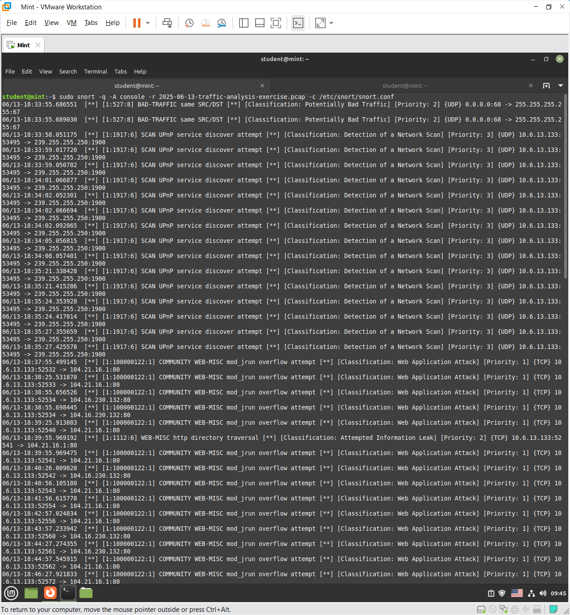
Task: Open the volume control in Mint tray
Action: coord(543,593)
